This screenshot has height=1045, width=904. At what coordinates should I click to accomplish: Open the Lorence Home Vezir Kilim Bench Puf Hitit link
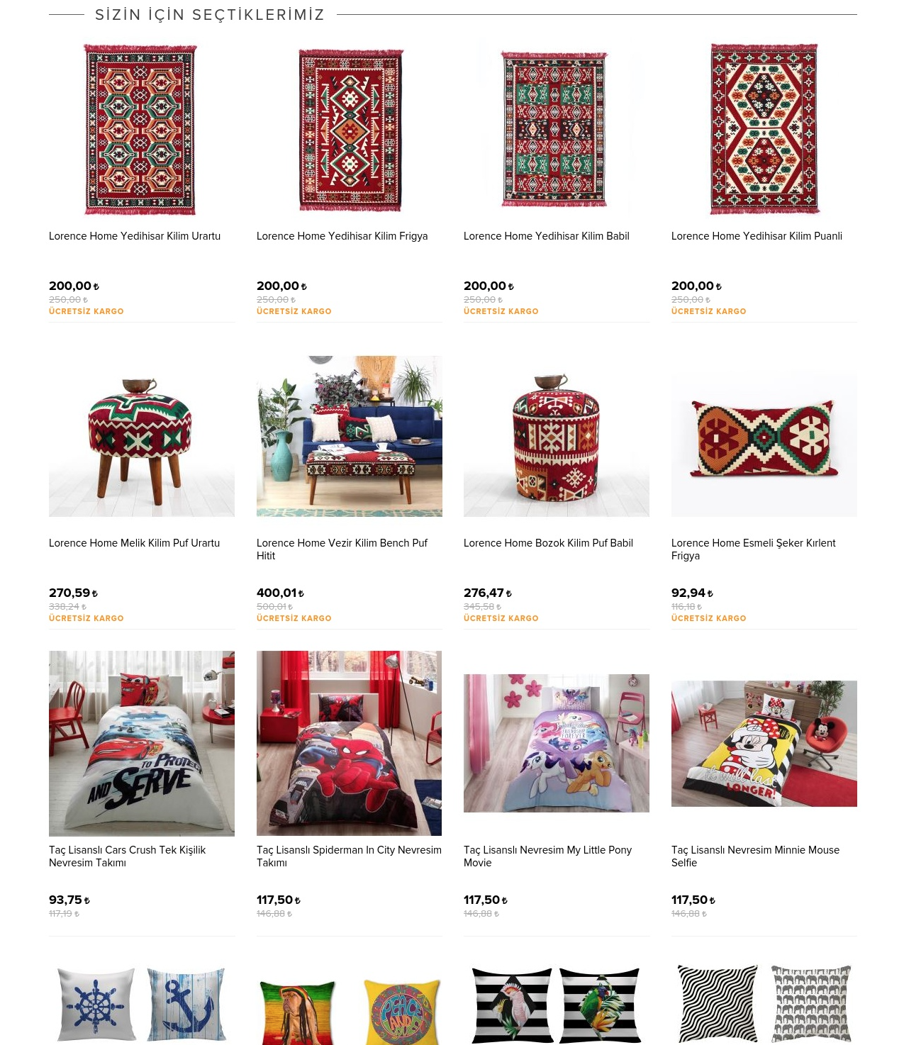pyautogui.click(x=342, y=549)
